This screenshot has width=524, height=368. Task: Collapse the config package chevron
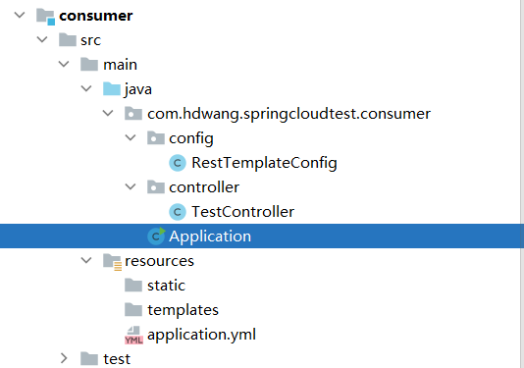click(131, 137)
